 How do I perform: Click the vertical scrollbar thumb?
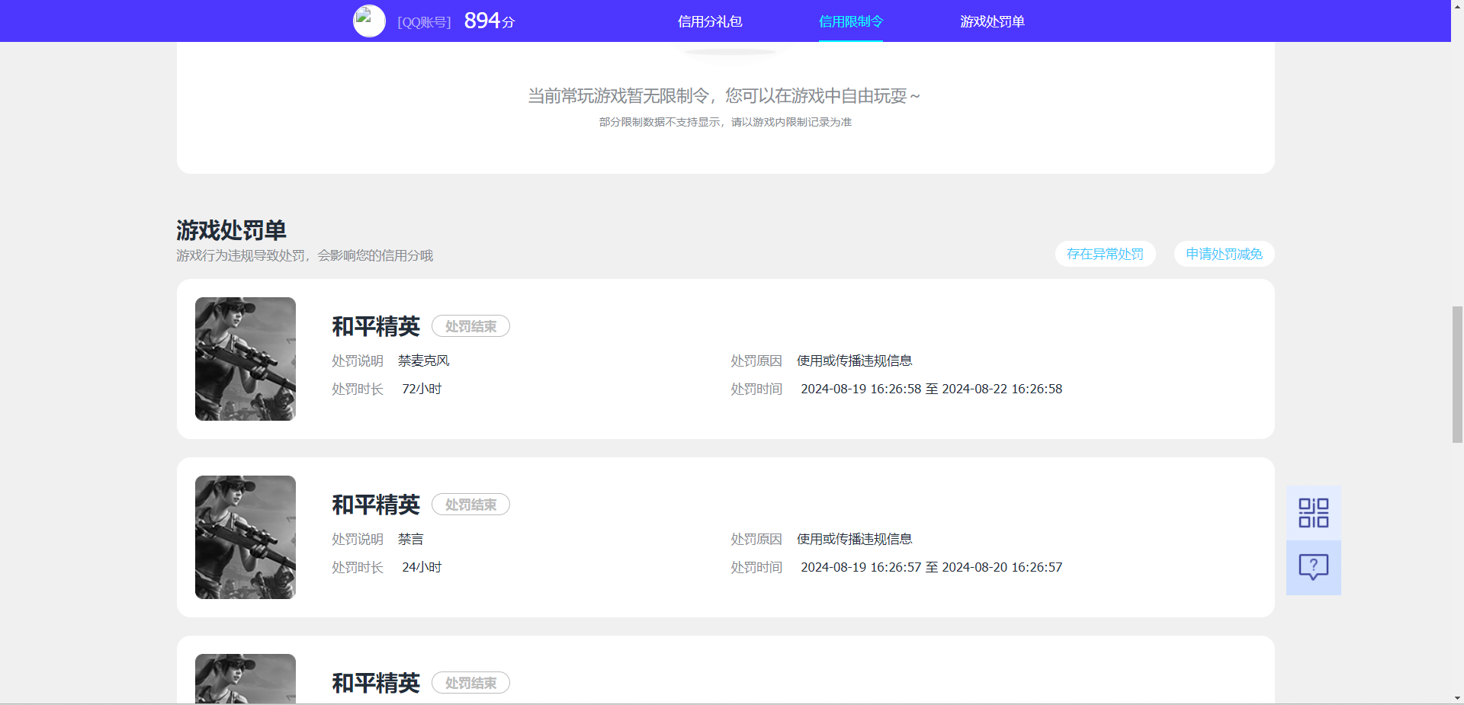[1457, 374]
